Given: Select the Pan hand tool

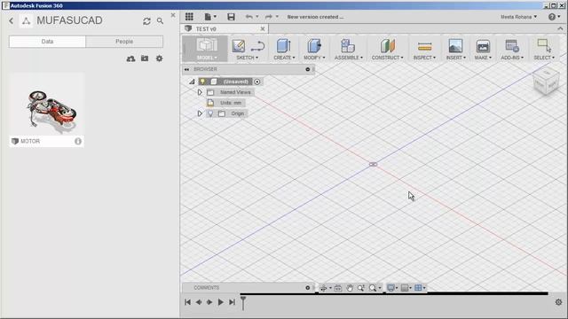Looking at the screenshot, I should click(x=349, y=288).
